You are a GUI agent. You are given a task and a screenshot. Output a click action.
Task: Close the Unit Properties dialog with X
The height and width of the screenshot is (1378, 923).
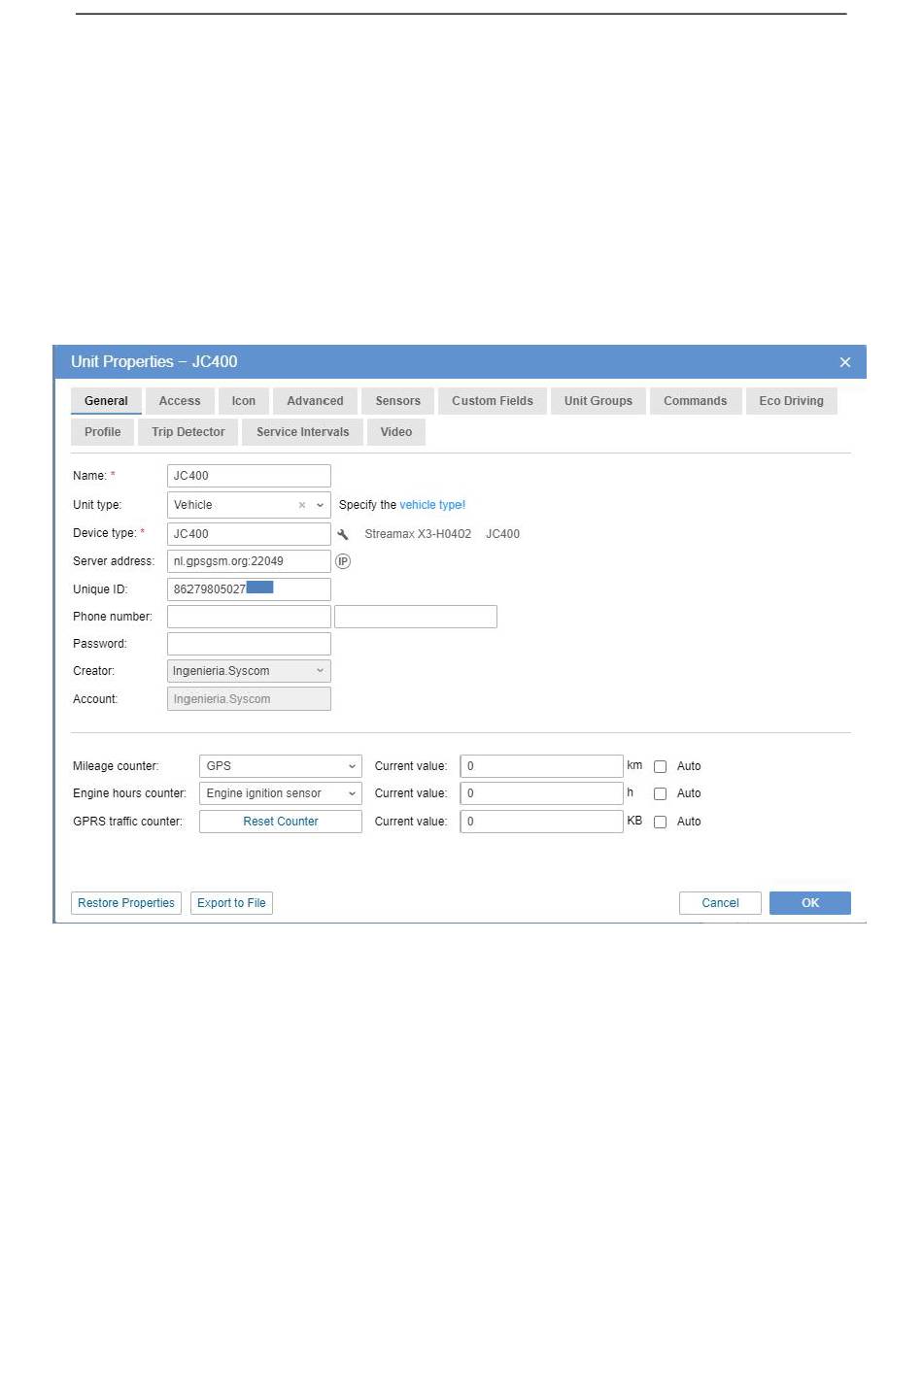click(x=844, y=362)
